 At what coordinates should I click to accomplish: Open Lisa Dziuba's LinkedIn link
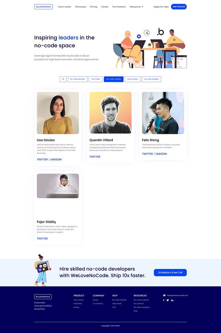click(56, 160)
